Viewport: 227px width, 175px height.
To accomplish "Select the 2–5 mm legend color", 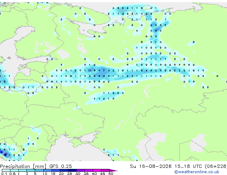I will pos(31,170).
